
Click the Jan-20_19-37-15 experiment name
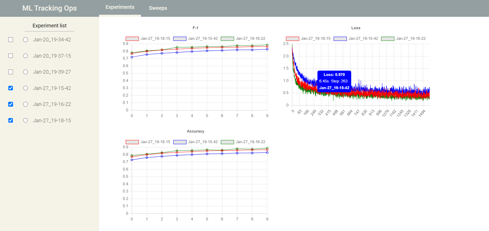click(x=52, y=56)
